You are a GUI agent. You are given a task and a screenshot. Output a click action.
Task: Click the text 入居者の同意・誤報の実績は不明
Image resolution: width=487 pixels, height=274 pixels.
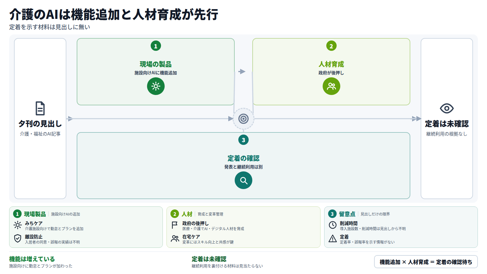point(52,242)
